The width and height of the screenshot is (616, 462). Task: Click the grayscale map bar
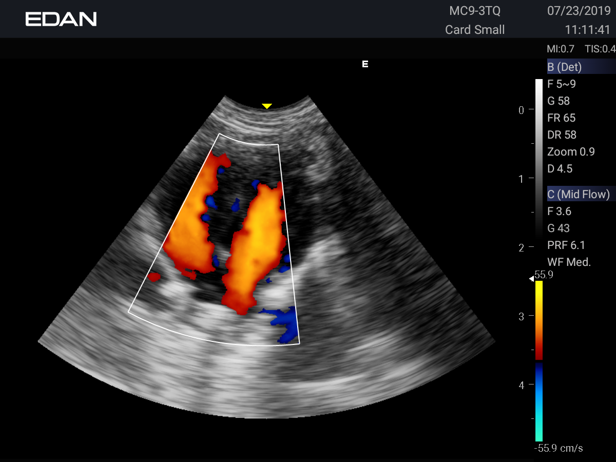[x=538, y=154]
